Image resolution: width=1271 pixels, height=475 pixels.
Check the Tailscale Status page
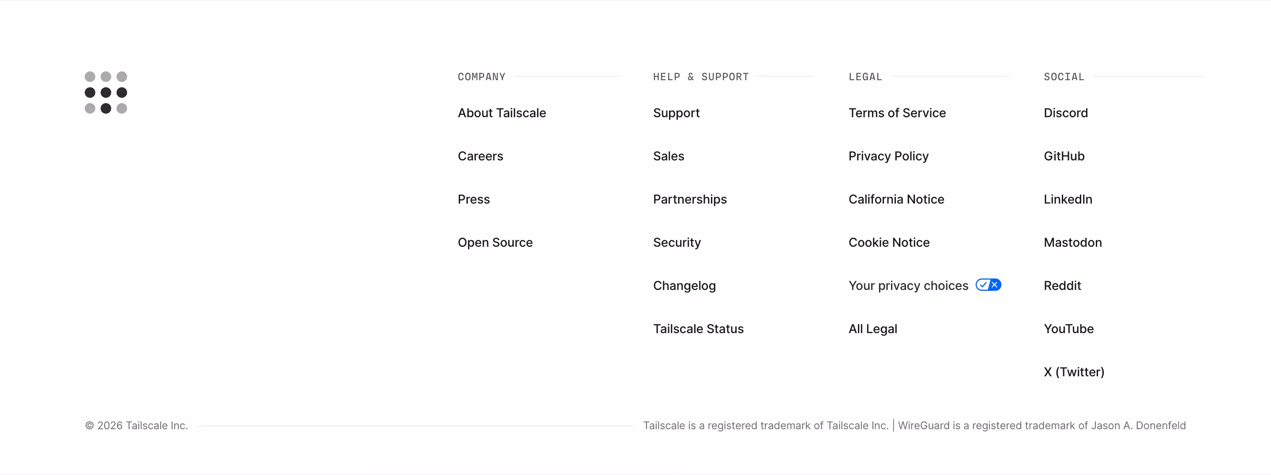pos(698,329)
